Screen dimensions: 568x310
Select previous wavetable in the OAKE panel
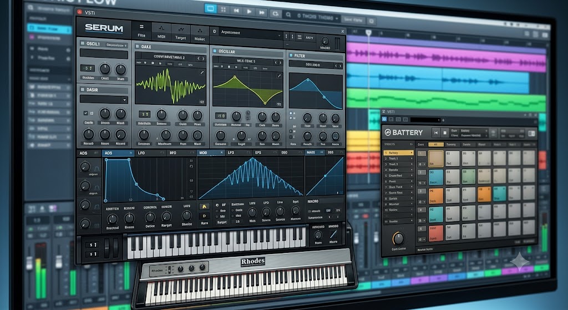tap(198, 58)
